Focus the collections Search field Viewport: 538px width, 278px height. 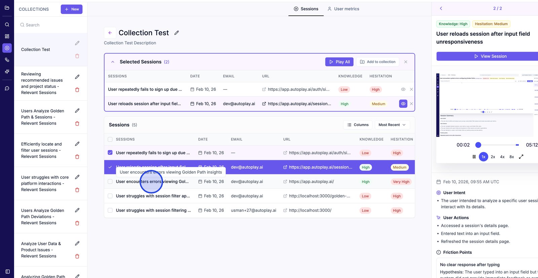[51, 25]
